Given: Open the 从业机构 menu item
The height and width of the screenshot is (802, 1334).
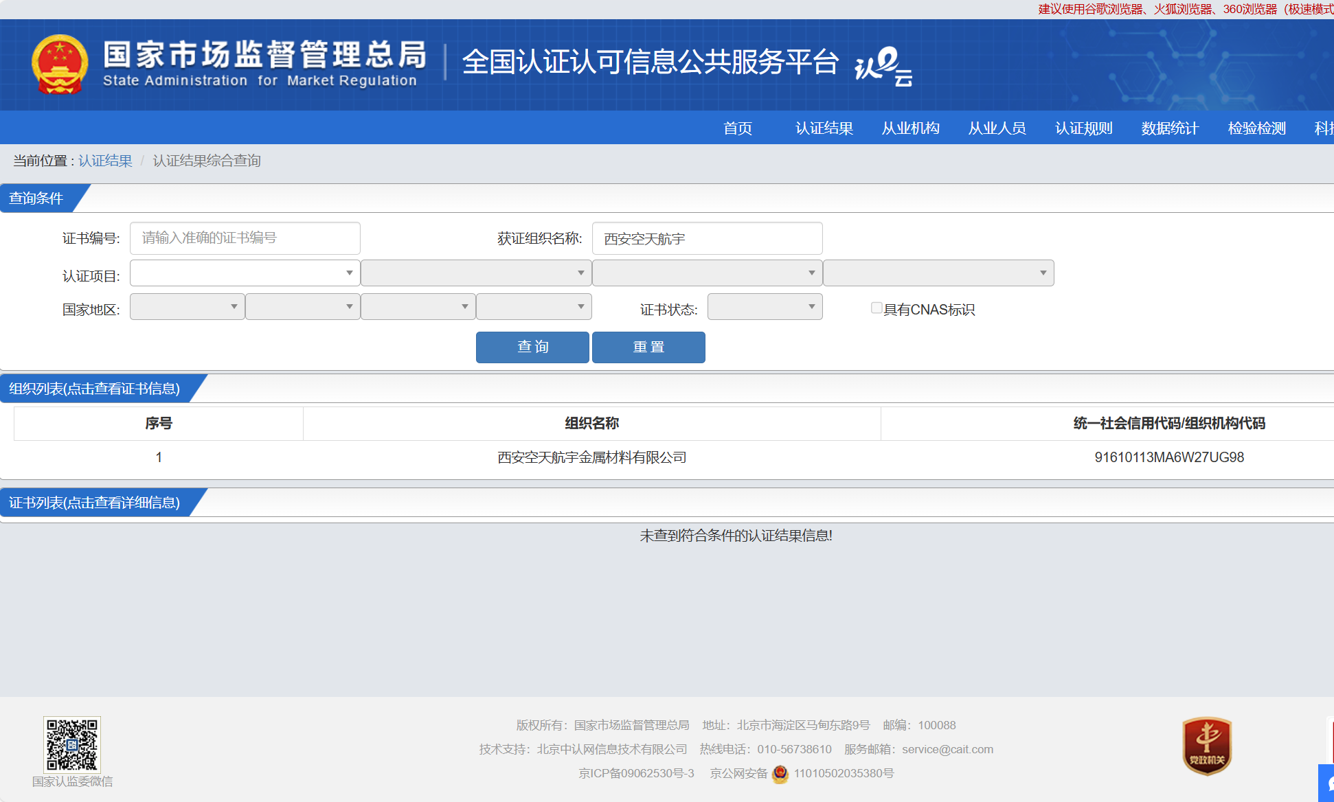Looking at the screenshot, I should [911, 128].
